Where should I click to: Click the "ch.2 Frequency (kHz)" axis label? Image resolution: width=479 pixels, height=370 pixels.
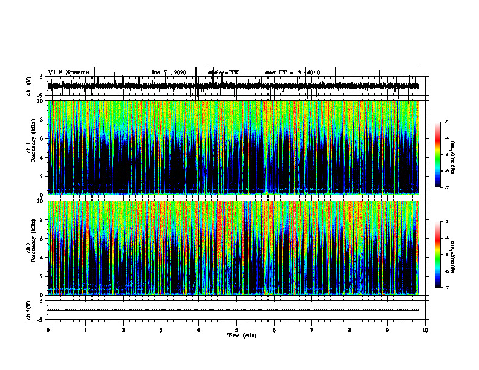point(31,241)
